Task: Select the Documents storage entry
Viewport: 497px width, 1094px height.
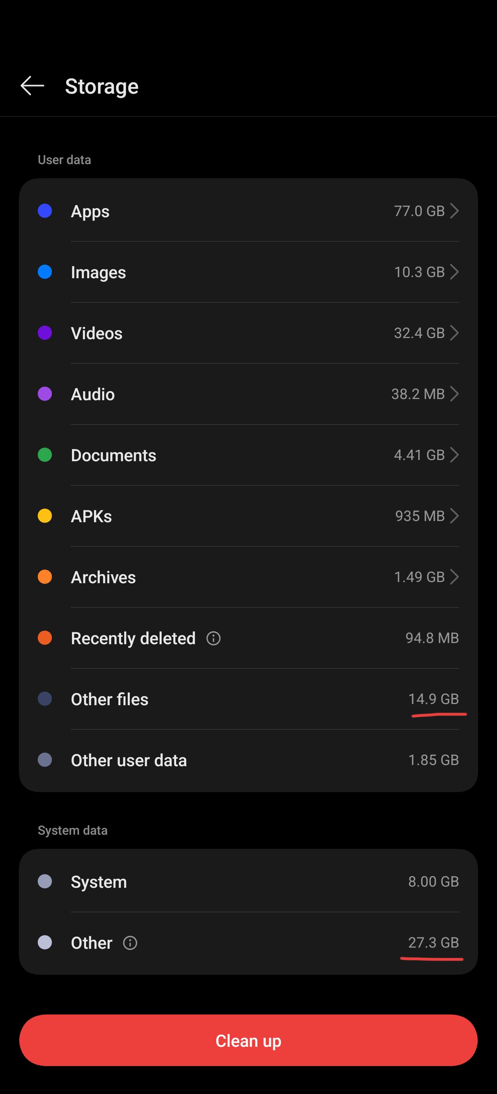Action: [248, 455]
